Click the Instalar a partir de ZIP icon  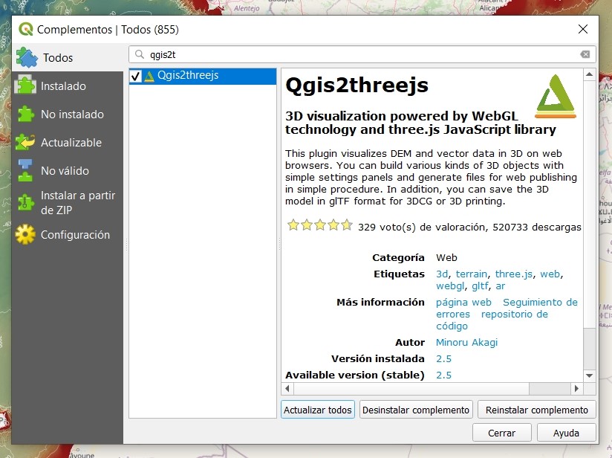coord(25,202)
